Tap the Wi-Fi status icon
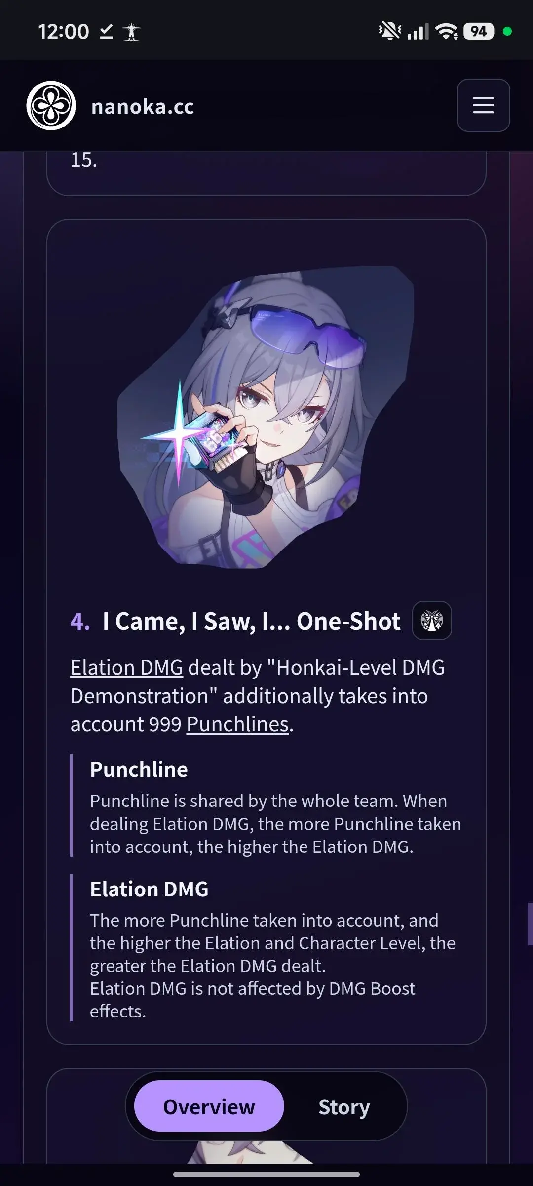The width and height of the screenshot is (533, 1186). pos(447,32)
